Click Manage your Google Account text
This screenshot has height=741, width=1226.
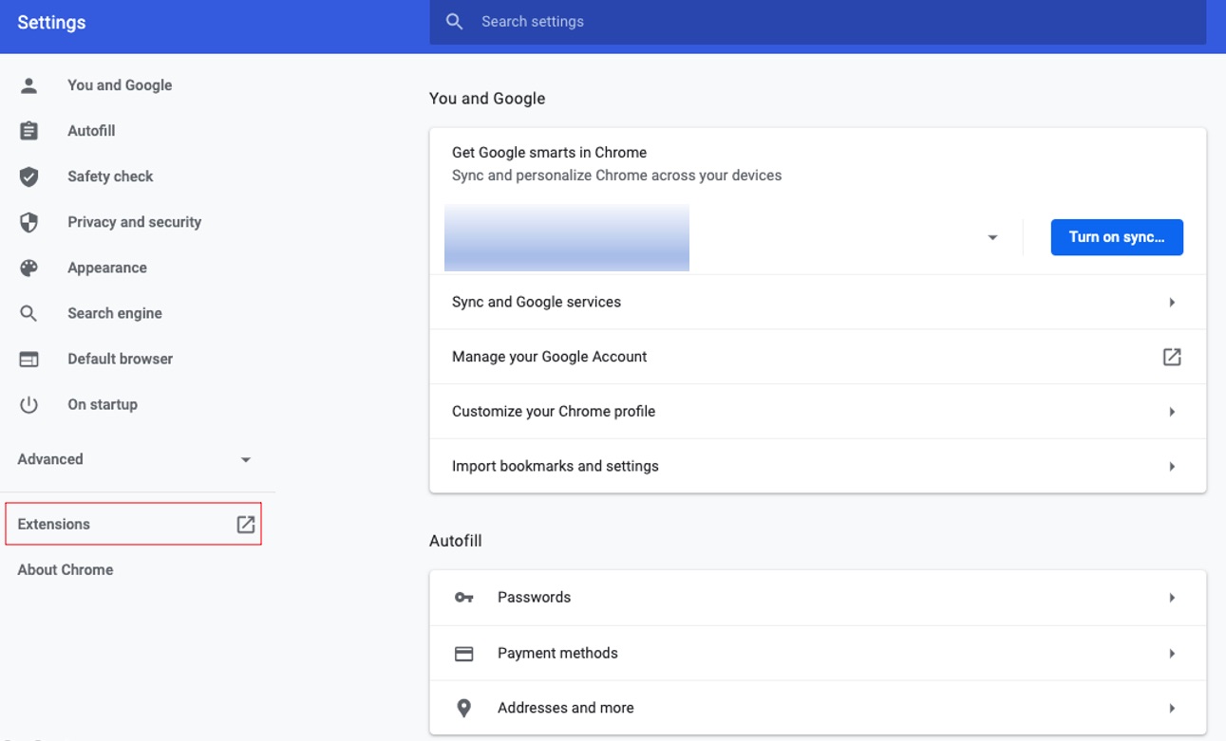pyautogui.click(x=549, y=357)
